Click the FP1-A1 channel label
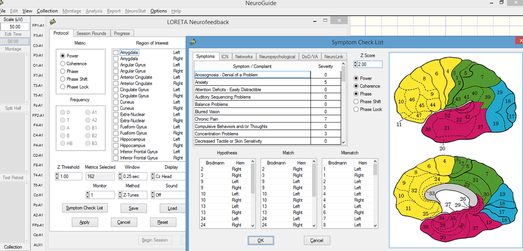This screenshot has height=251, width=523. tap(38, 26)
